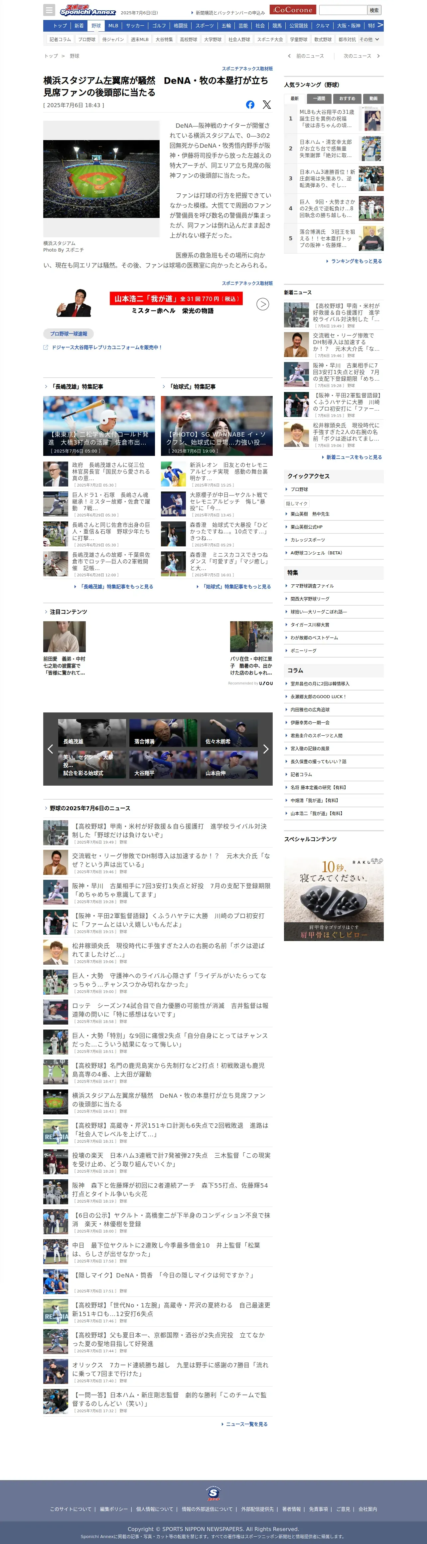This screenshot has width=427, height=1544.
Task: Expand その他 subcategory dropdown
Action: pos(369,40)
